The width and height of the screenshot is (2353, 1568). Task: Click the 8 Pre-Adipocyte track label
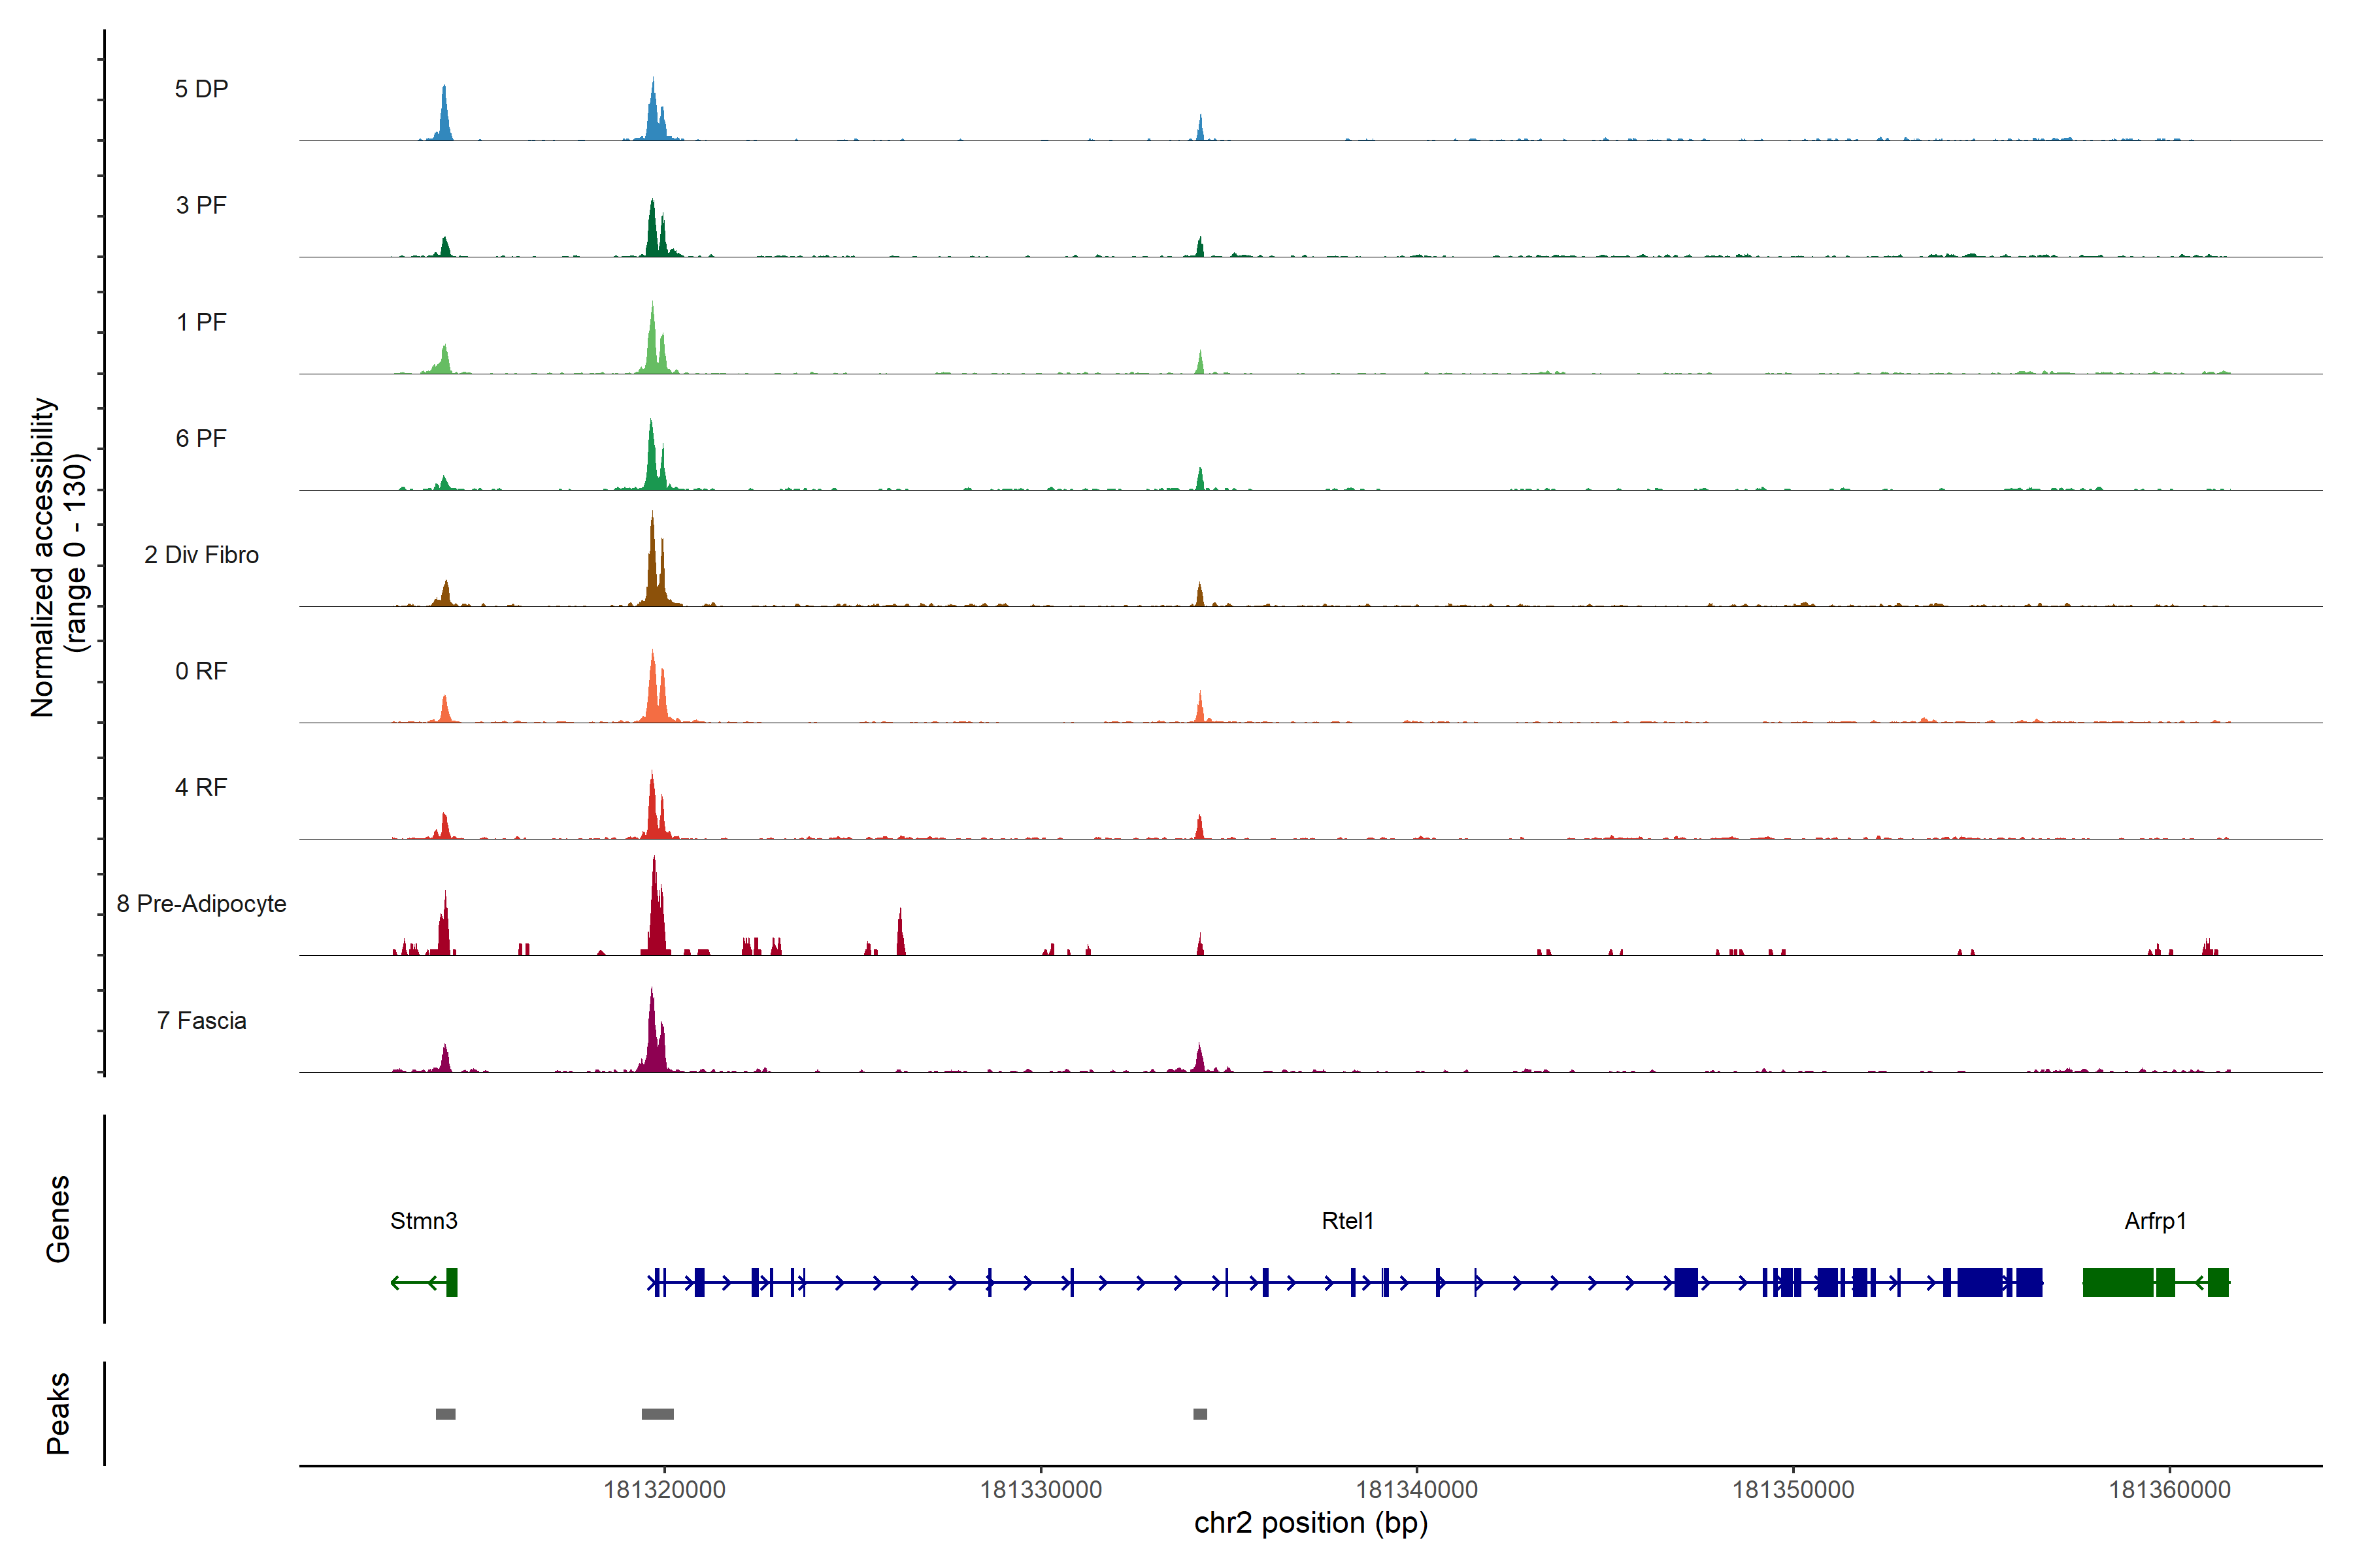tap(201, 903)
